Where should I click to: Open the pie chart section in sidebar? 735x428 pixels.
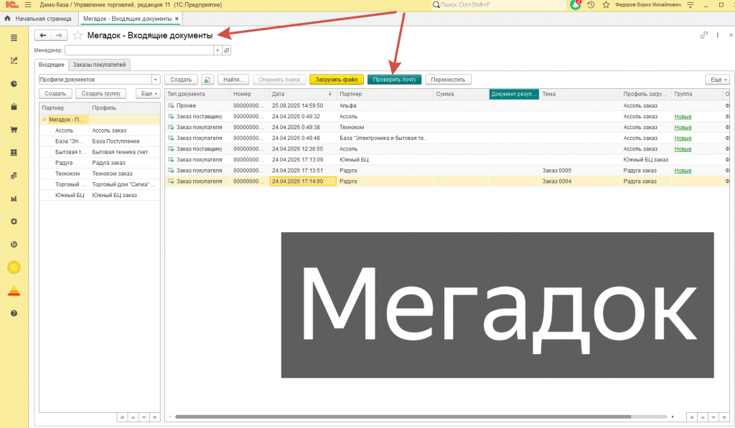click(x=14, y=84)
